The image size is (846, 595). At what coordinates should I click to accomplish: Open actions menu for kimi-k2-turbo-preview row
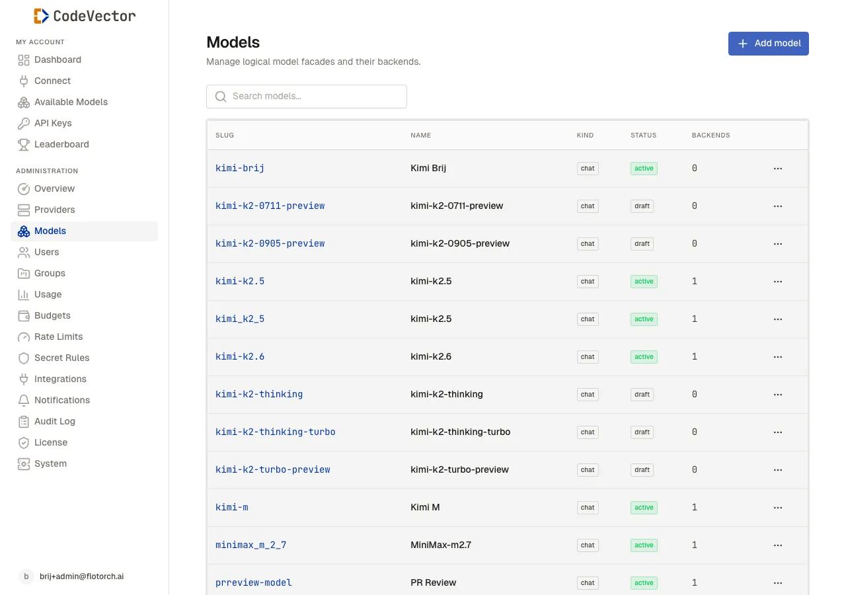(778, 470)
